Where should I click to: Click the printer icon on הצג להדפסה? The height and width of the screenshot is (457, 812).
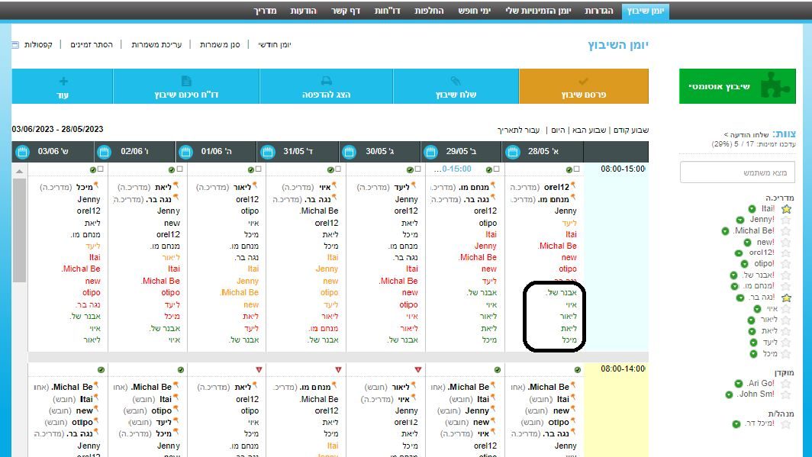coord(326,81)
